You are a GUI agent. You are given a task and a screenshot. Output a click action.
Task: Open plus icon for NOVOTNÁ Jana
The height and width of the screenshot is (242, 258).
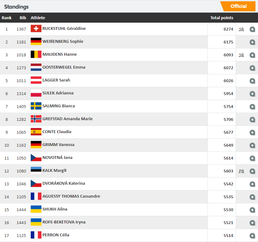coord(252,158)
